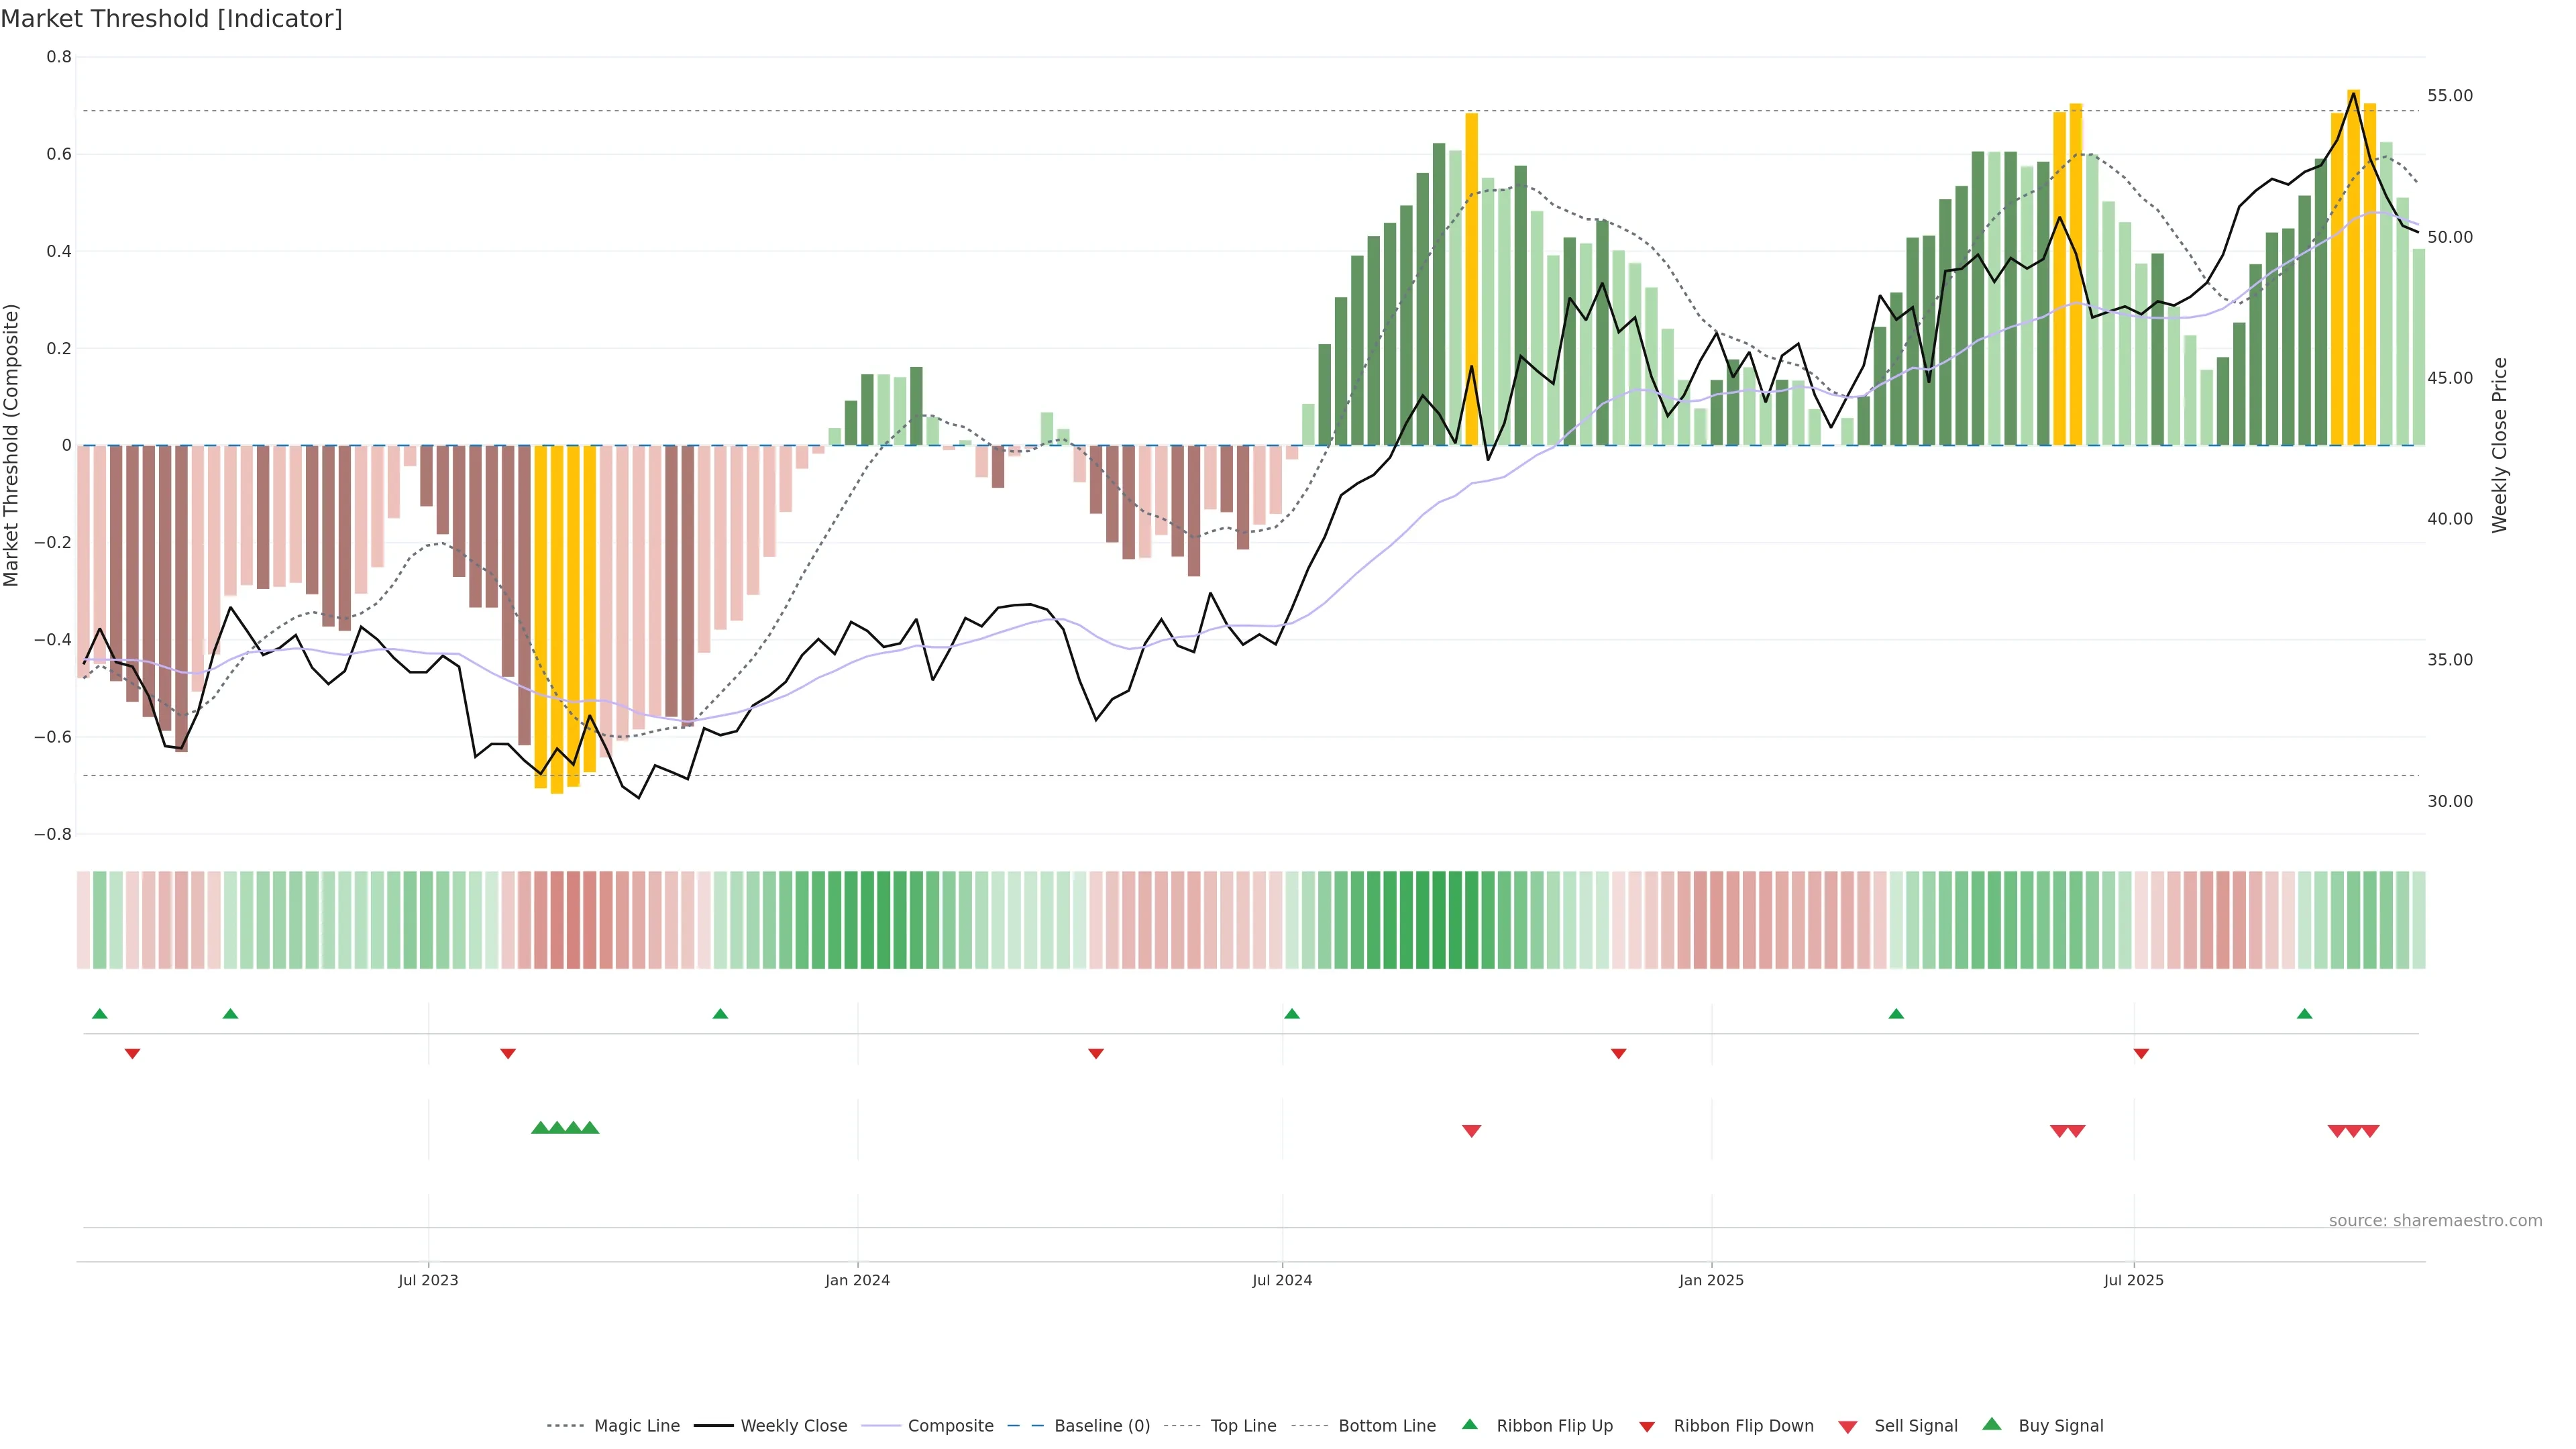Viewport: 2576px width, 1449px height.
Task: Click the Buy Signal legend triangle icon
Action: click(x=1991, y=1424)
